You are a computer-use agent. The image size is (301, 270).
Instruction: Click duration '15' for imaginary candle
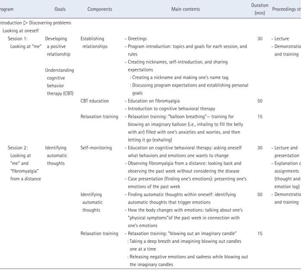(x=260, y=234)
